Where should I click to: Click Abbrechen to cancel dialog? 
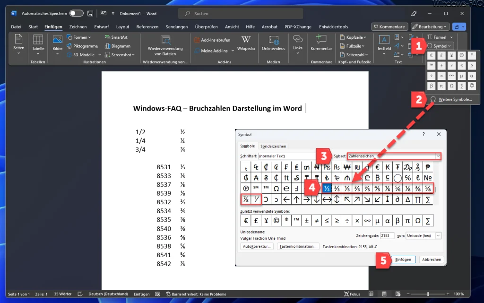432,260
